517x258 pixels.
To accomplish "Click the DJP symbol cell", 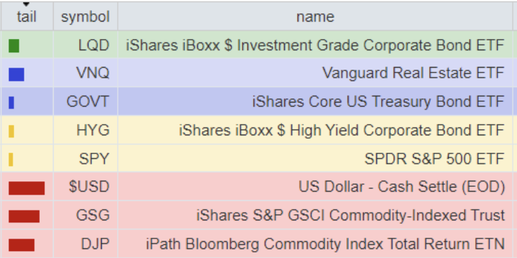I will click(86, 244).
